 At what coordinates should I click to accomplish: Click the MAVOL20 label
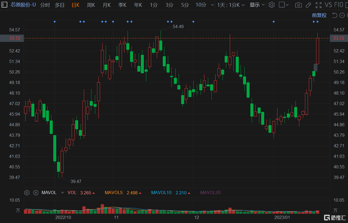coord(211,193)
